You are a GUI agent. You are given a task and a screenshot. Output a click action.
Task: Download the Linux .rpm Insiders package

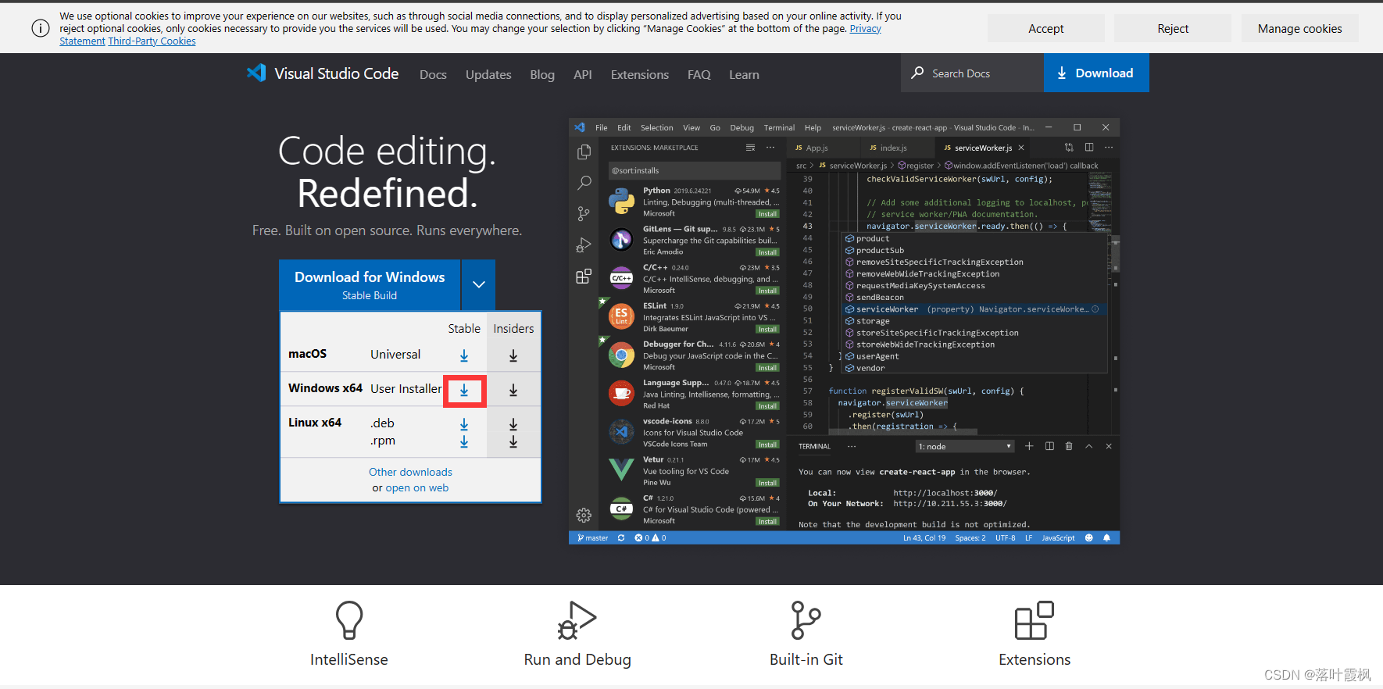click(513, 441)
